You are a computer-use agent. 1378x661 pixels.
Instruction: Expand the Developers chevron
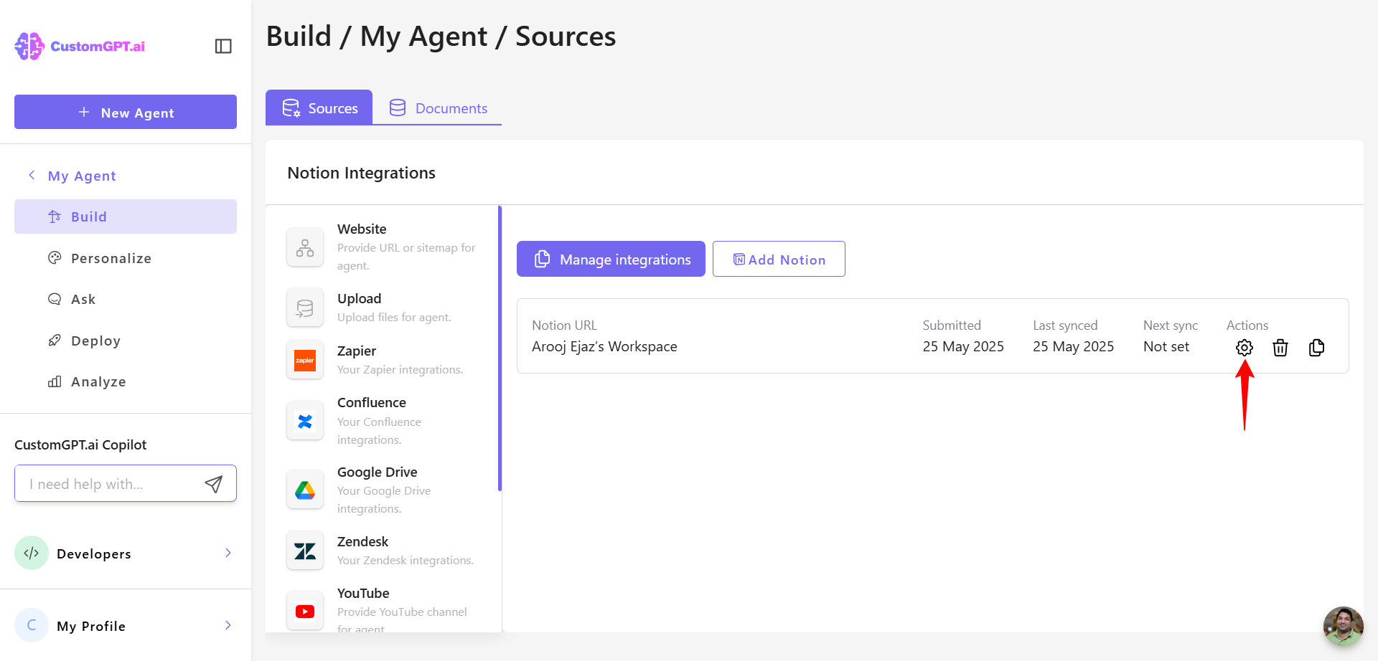coord(228,553)
